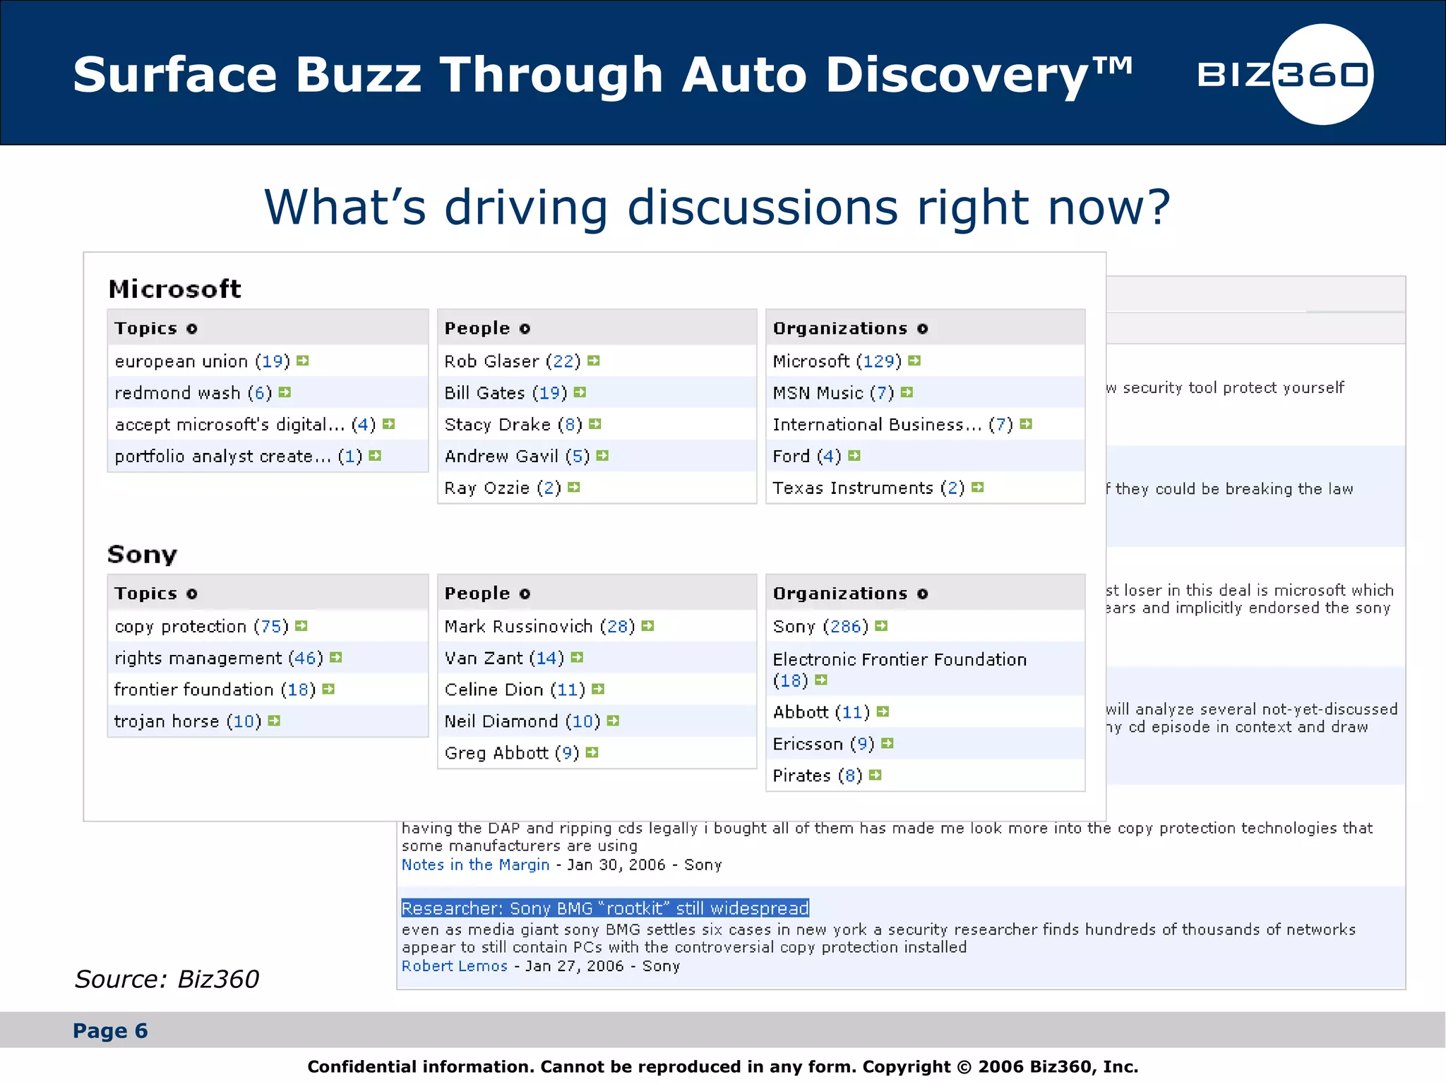
Task: Click the Microsoft section heading
Action: point(174,289)
